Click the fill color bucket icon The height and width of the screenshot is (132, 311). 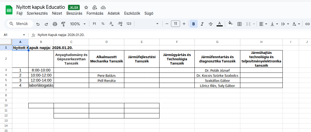pos(230,24)
